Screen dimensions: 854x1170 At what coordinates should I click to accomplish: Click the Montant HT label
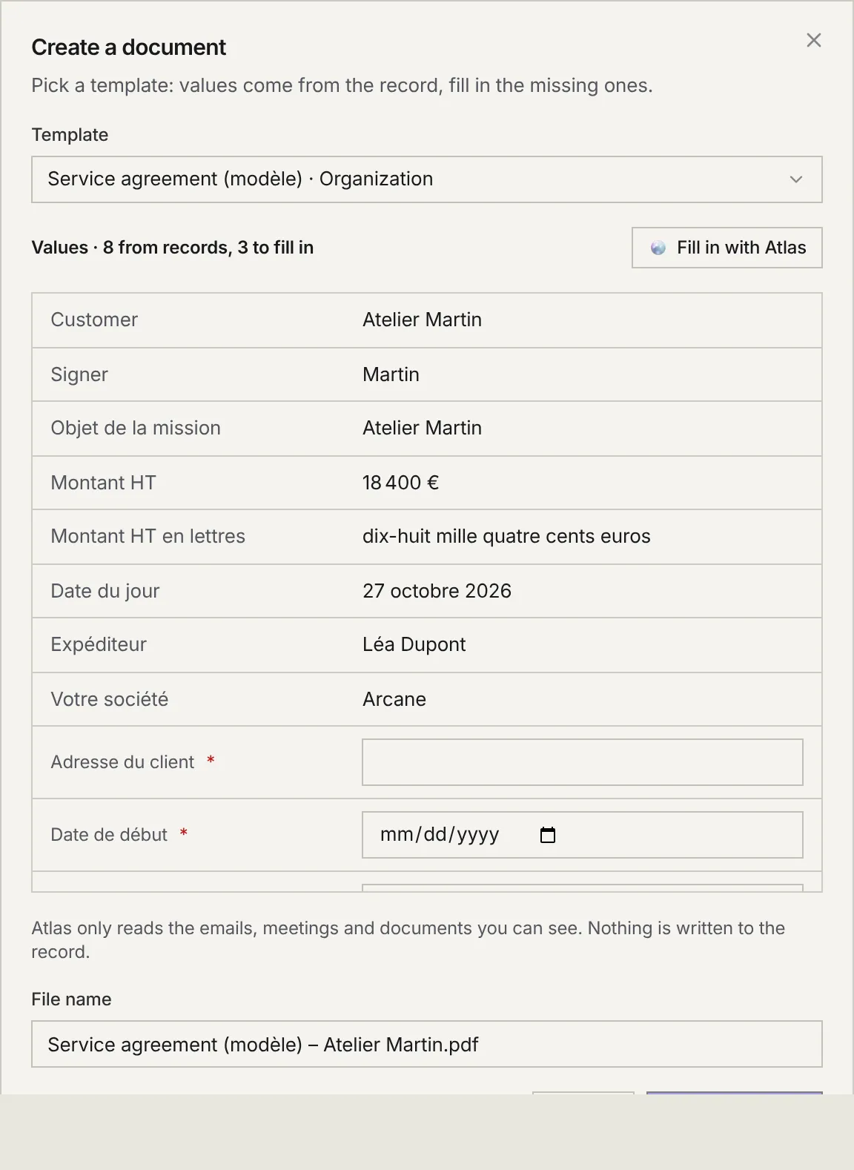(103, 483)
